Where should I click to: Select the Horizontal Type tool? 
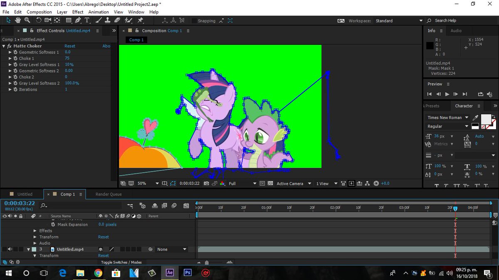click(x=87, y=20)
